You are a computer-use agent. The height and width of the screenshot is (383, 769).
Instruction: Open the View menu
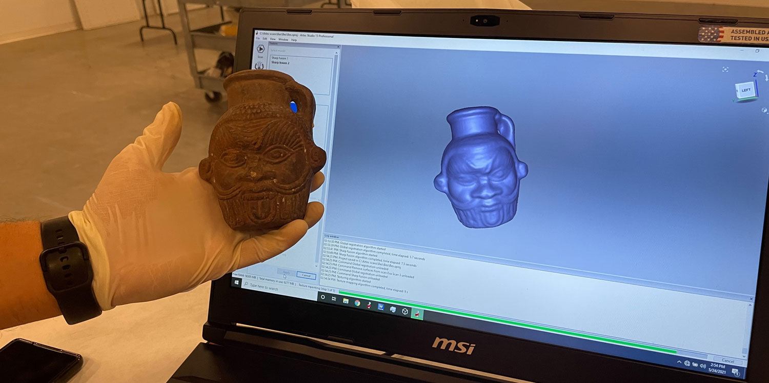click(273, 39)
